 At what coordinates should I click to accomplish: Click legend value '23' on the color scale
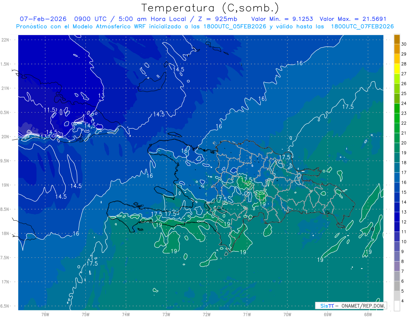pos(404,113)
